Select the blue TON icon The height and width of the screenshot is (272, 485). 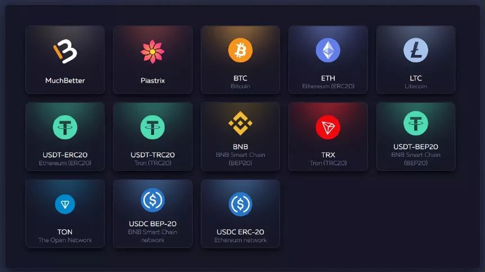pyautogui.click(x=65, y=204)
